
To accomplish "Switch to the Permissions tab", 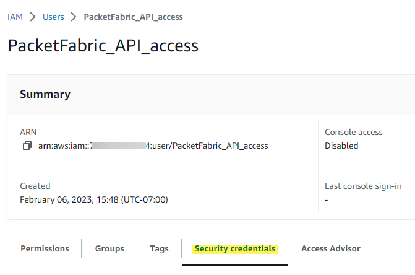I will pos(45,248).
